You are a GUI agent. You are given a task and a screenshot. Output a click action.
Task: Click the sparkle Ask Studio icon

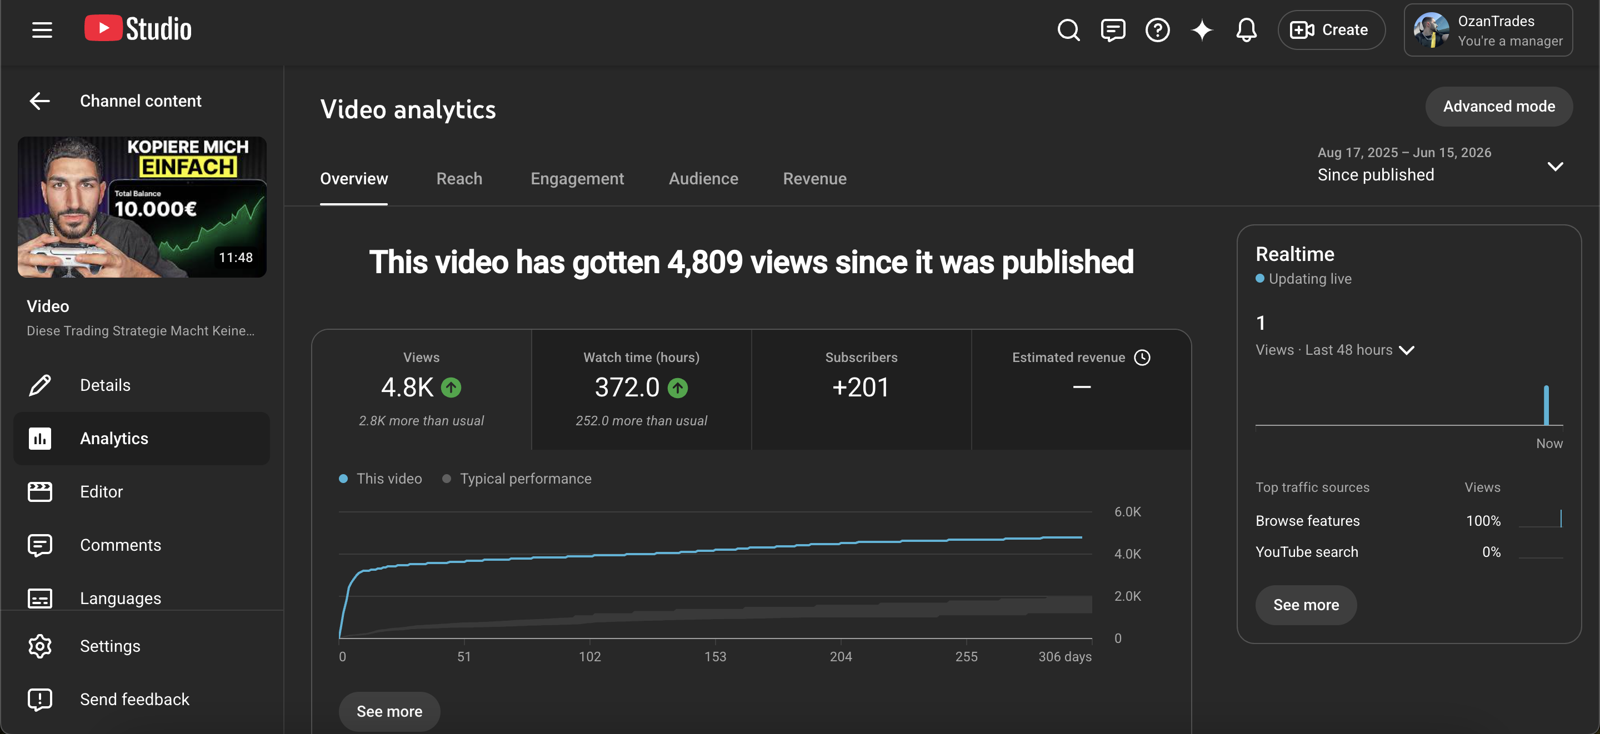click(x=1202, y=30)
